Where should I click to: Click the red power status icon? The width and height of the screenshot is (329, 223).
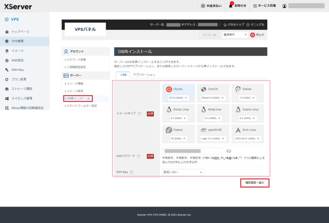pyautogui.click(x=253, y=35)
